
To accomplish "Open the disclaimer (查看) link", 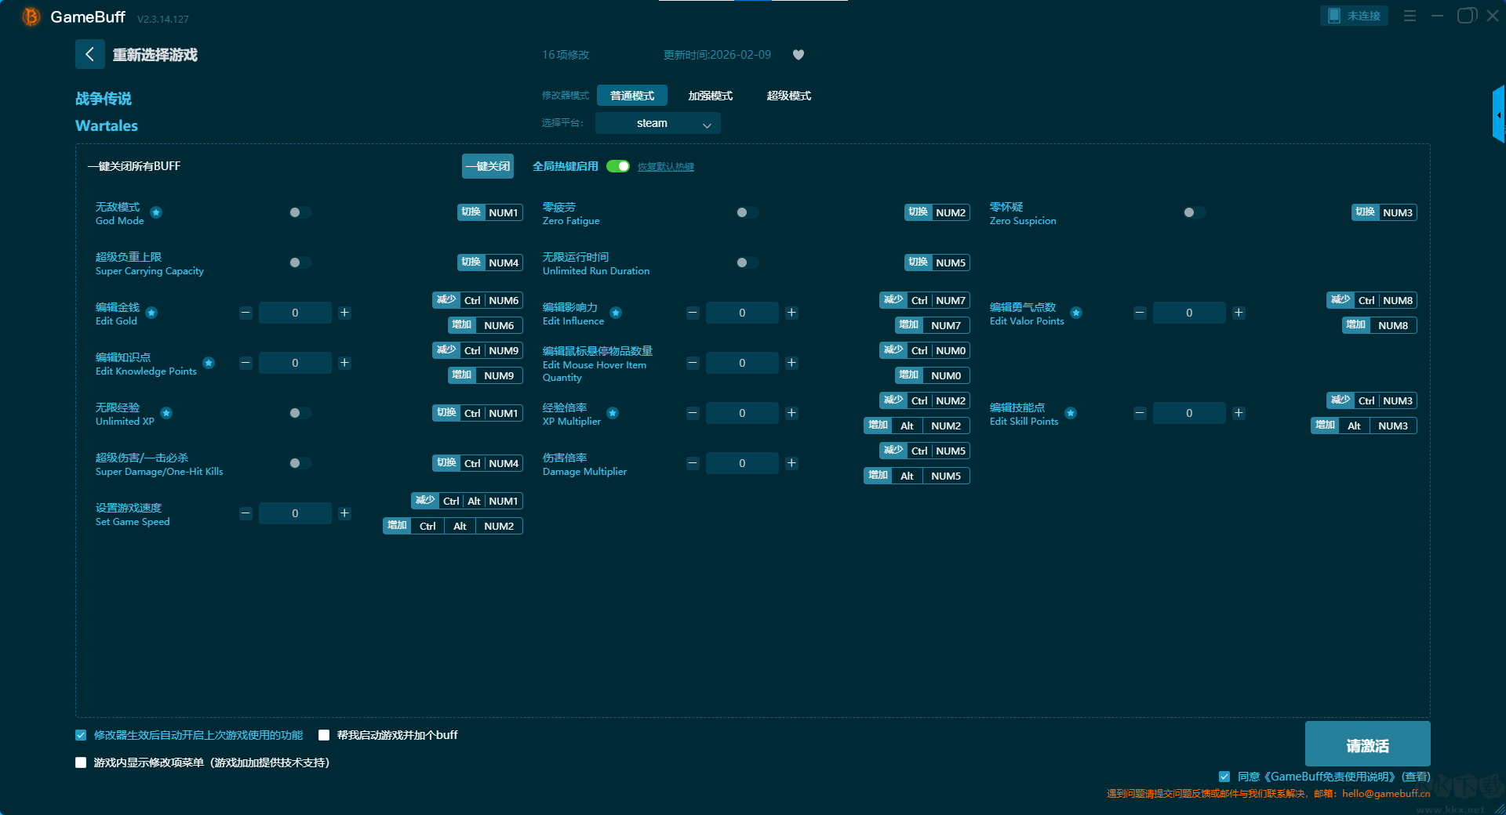I will pyautogui.click(x=1416, y=777).
